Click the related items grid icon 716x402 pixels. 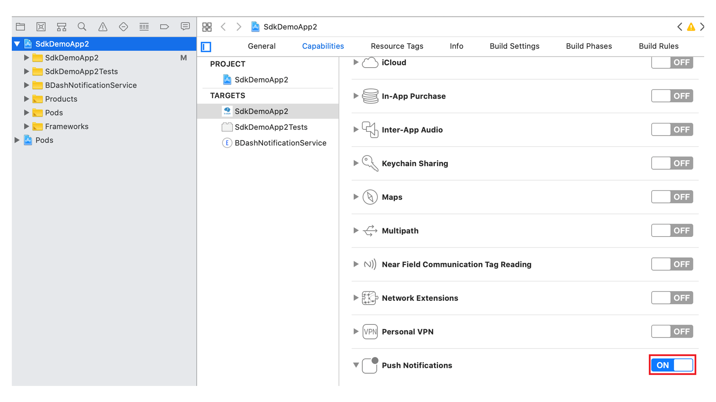tap(207, 27)
